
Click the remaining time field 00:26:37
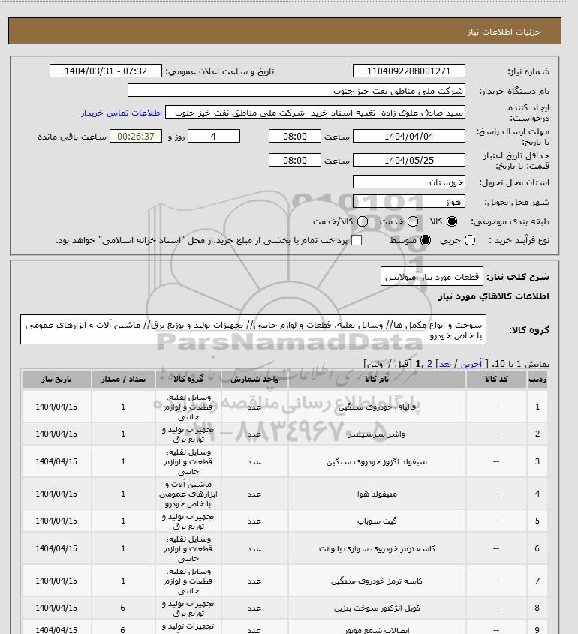[136, 137]
